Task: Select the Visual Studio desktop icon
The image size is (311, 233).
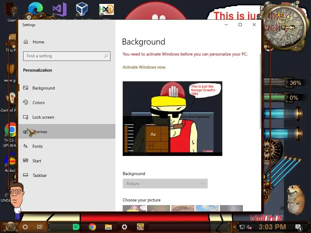Action: [x=60, y=9]
